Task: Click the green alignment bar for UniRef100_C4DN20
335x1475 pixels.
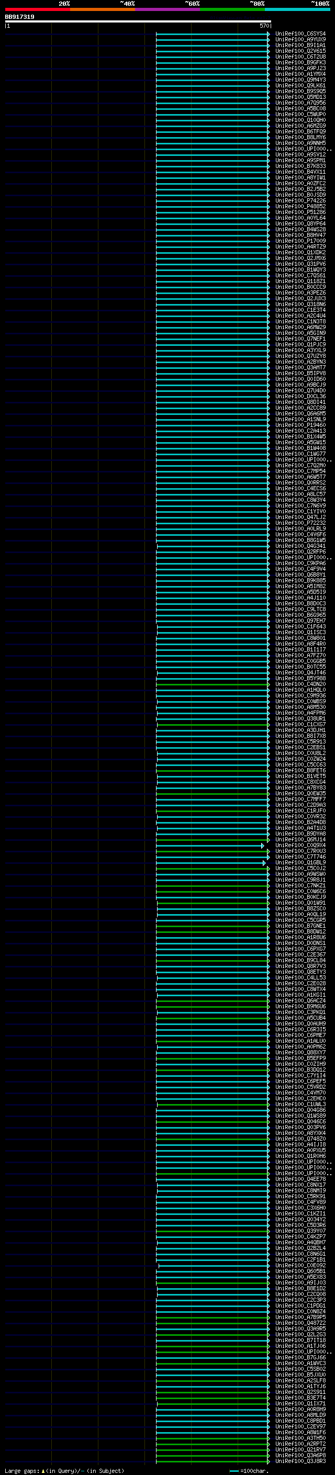Action: (213, 684)
